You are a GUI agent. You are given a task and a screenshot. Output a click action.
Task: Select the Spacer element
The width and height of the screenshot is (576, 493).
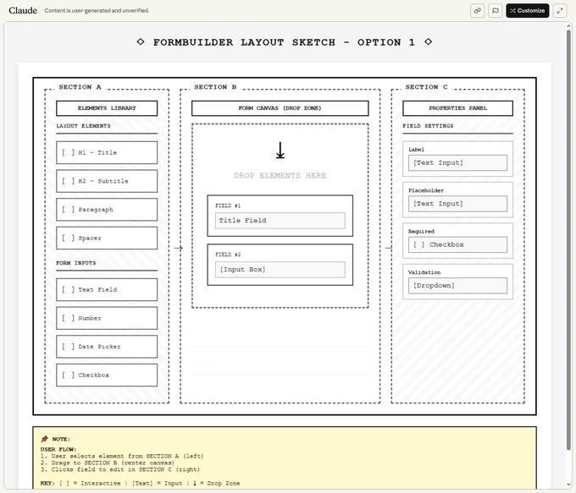107,238
